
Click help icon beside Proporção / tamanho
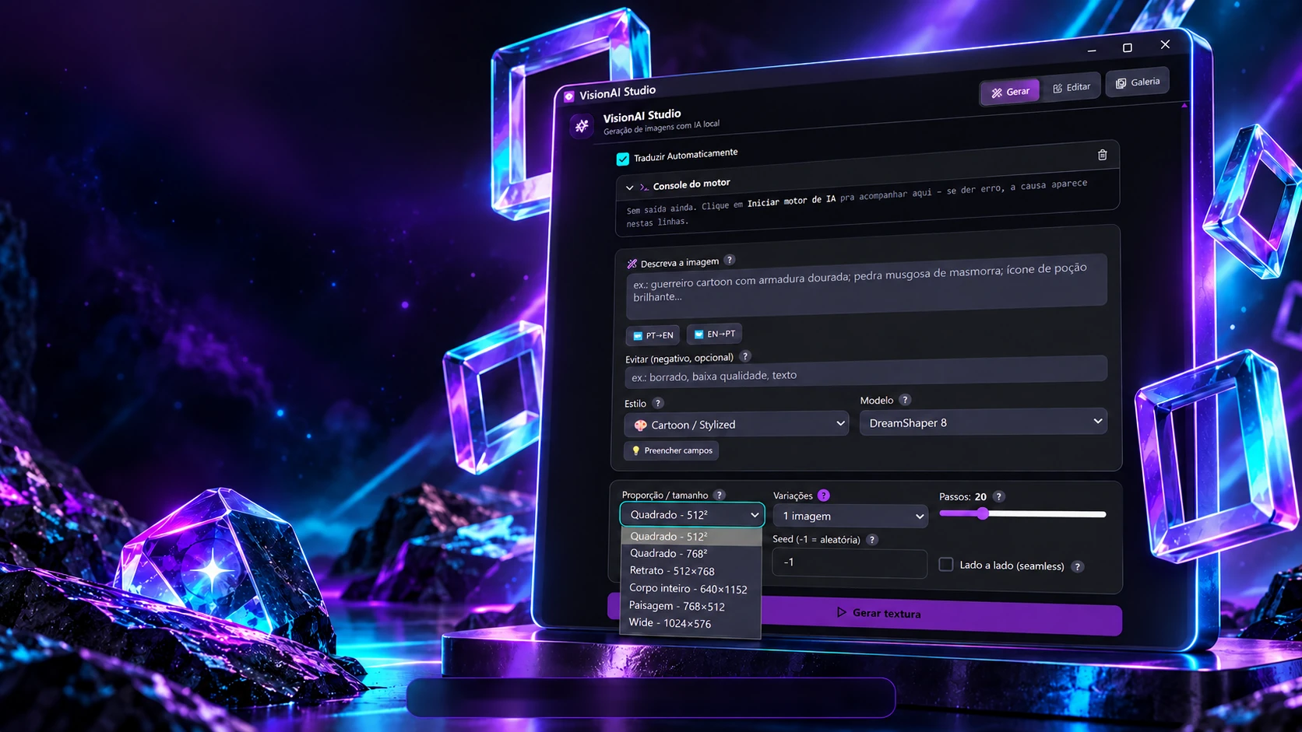pos(720,495)
